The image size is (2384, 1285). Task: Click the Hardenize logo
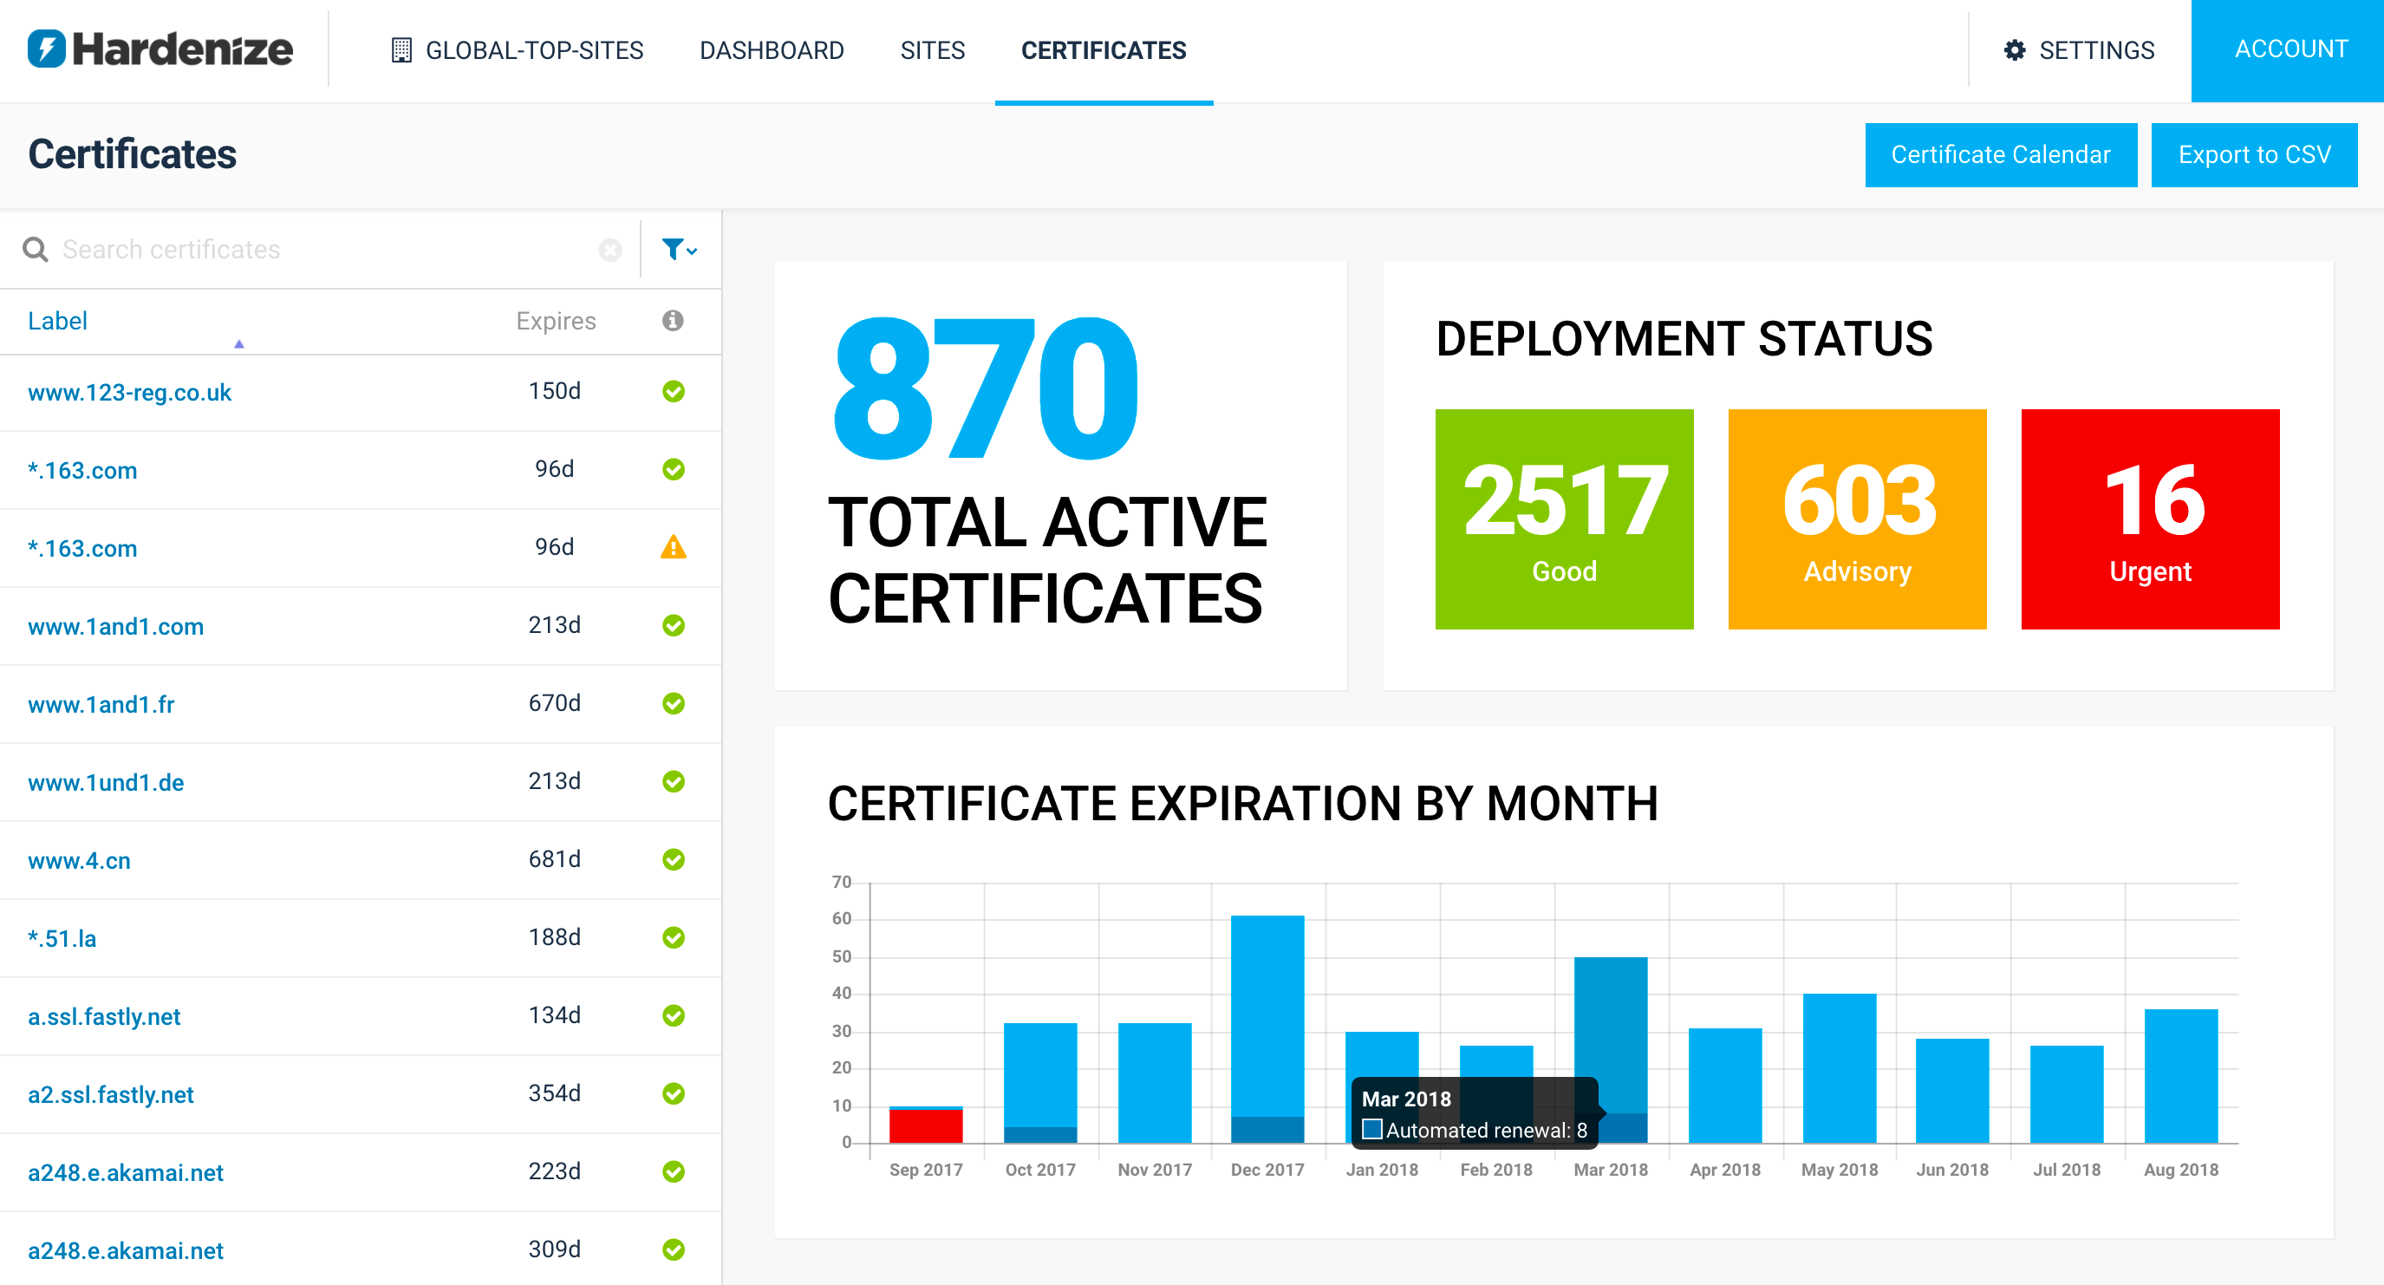coord(160,49)
